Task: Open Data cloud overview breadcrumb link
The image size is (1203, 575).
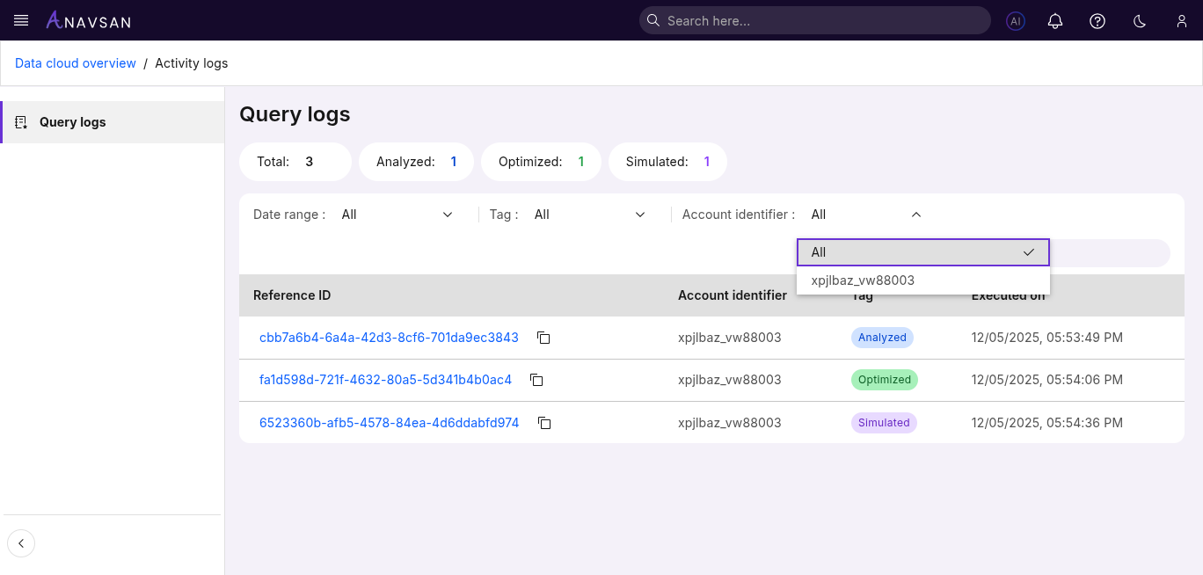Action: coord(75,62)
